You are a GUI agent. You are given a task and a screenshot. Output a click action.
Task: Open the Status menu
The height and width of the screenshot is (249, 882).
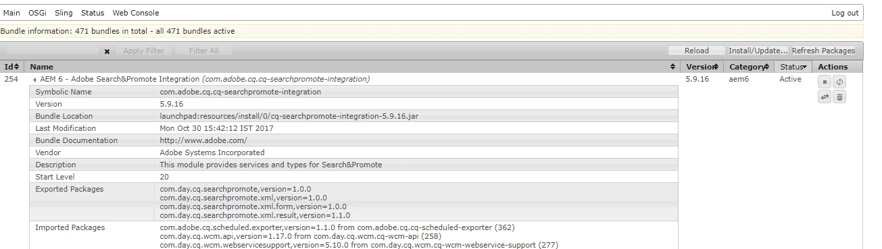[x=93, y=13]
